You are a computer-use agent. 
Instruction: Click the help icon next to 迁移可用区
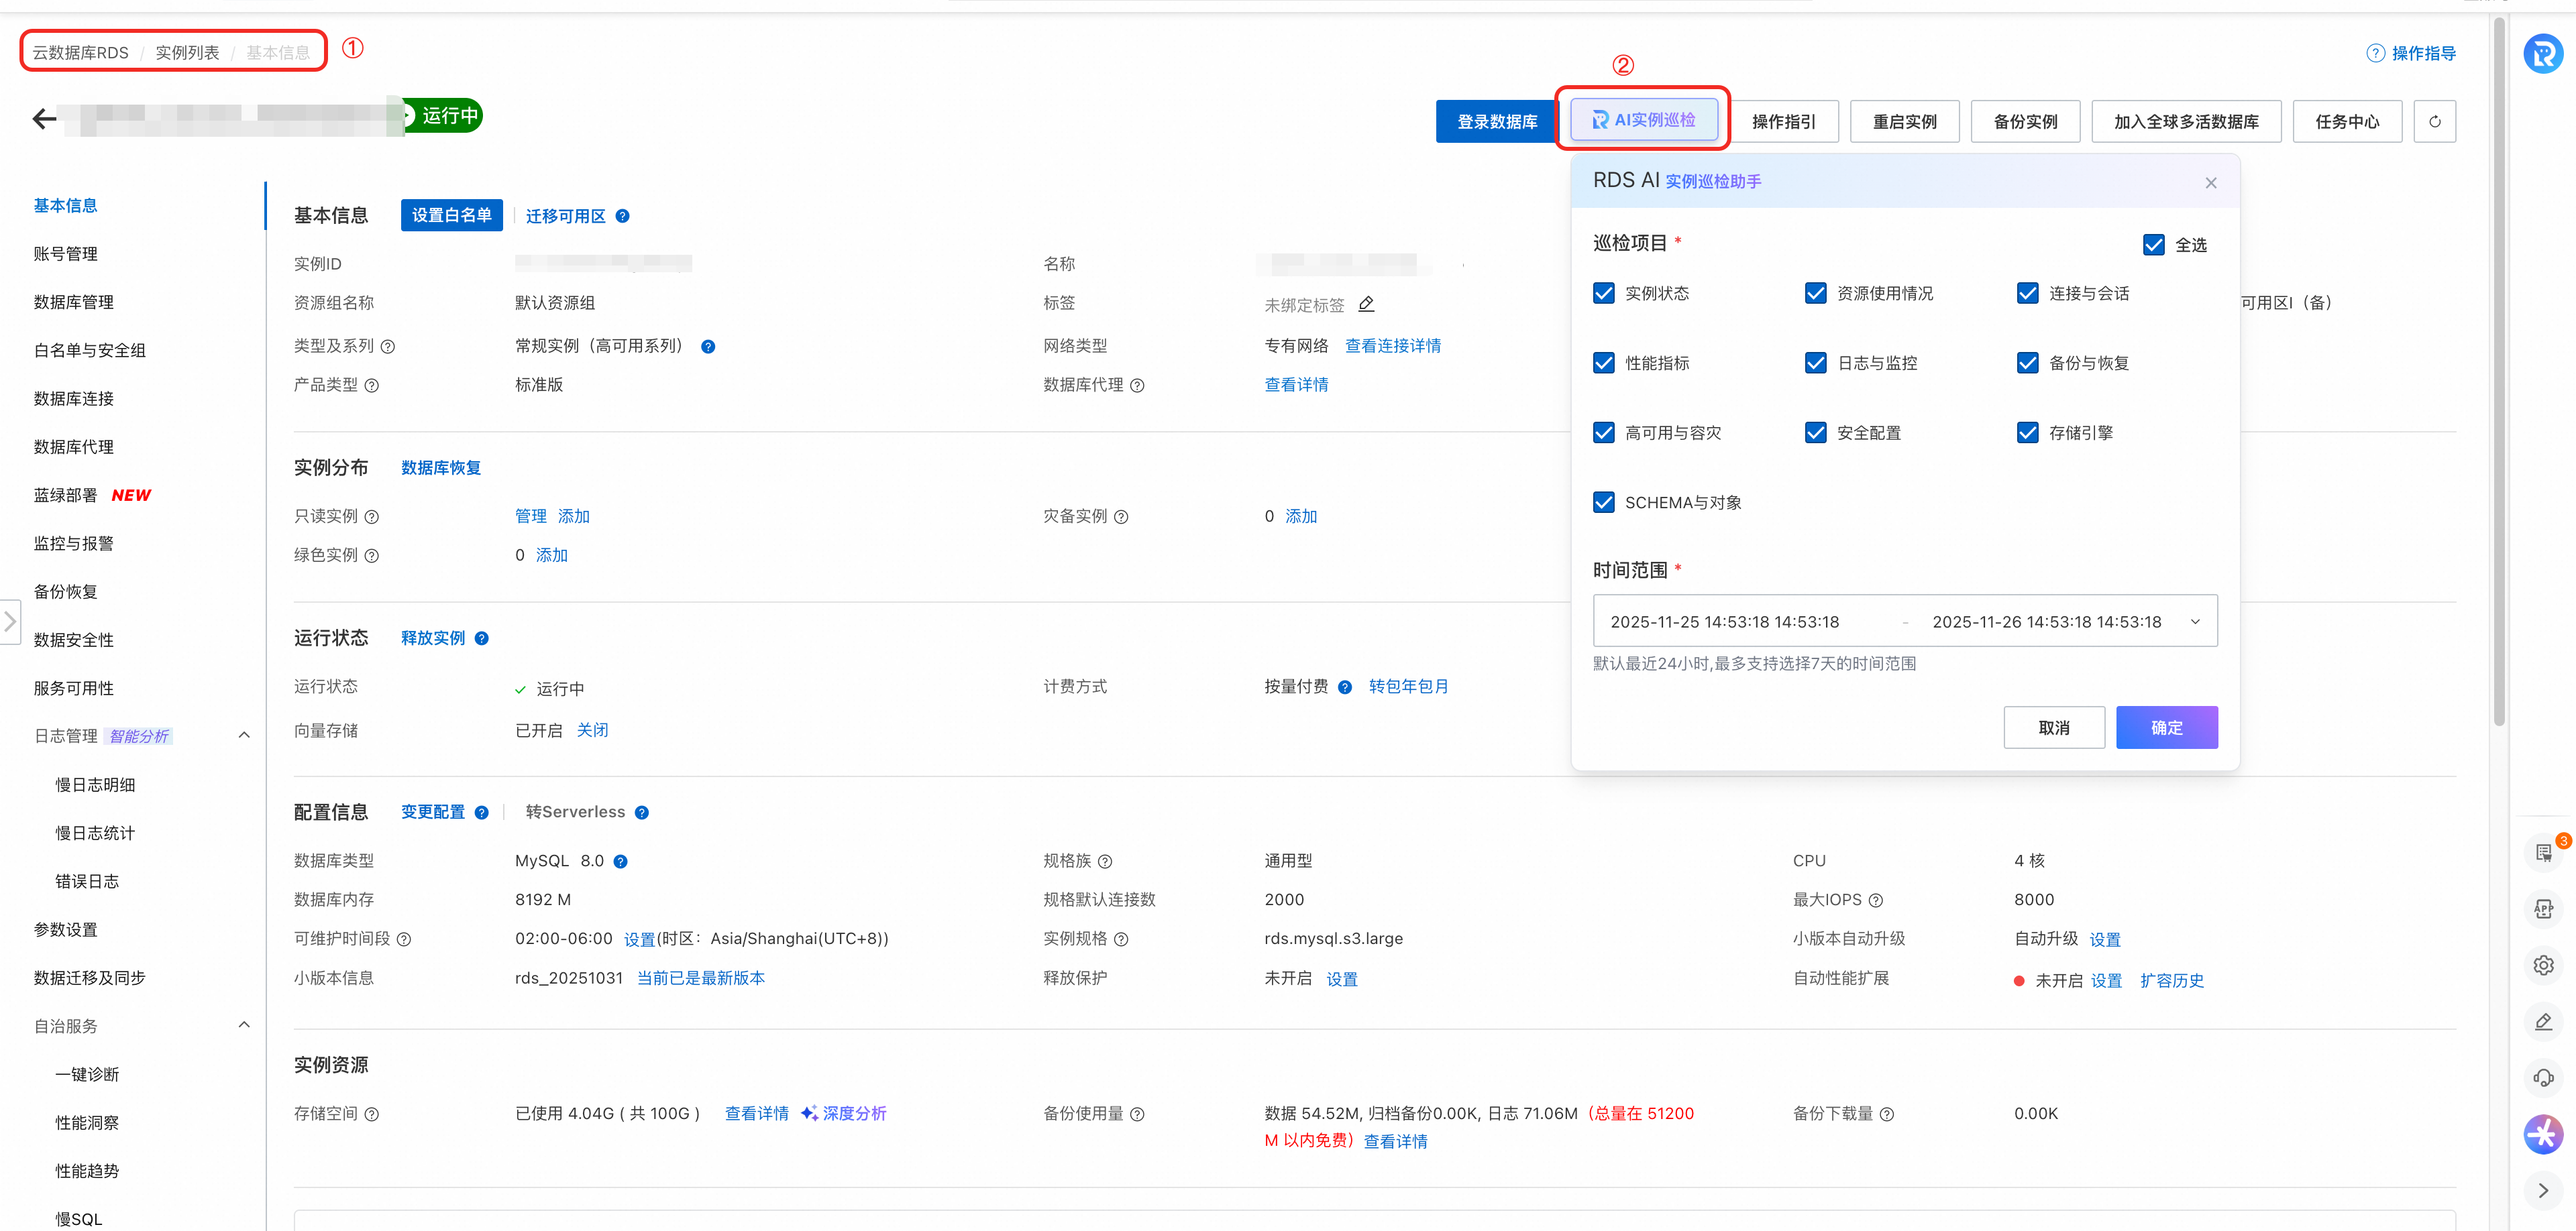pyautogui.click(x=622, y=216)
